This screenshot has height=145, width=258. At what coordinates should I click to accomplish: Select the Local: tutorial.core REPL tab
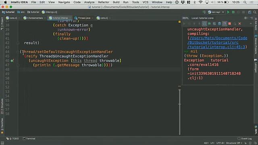click(202, 18)
